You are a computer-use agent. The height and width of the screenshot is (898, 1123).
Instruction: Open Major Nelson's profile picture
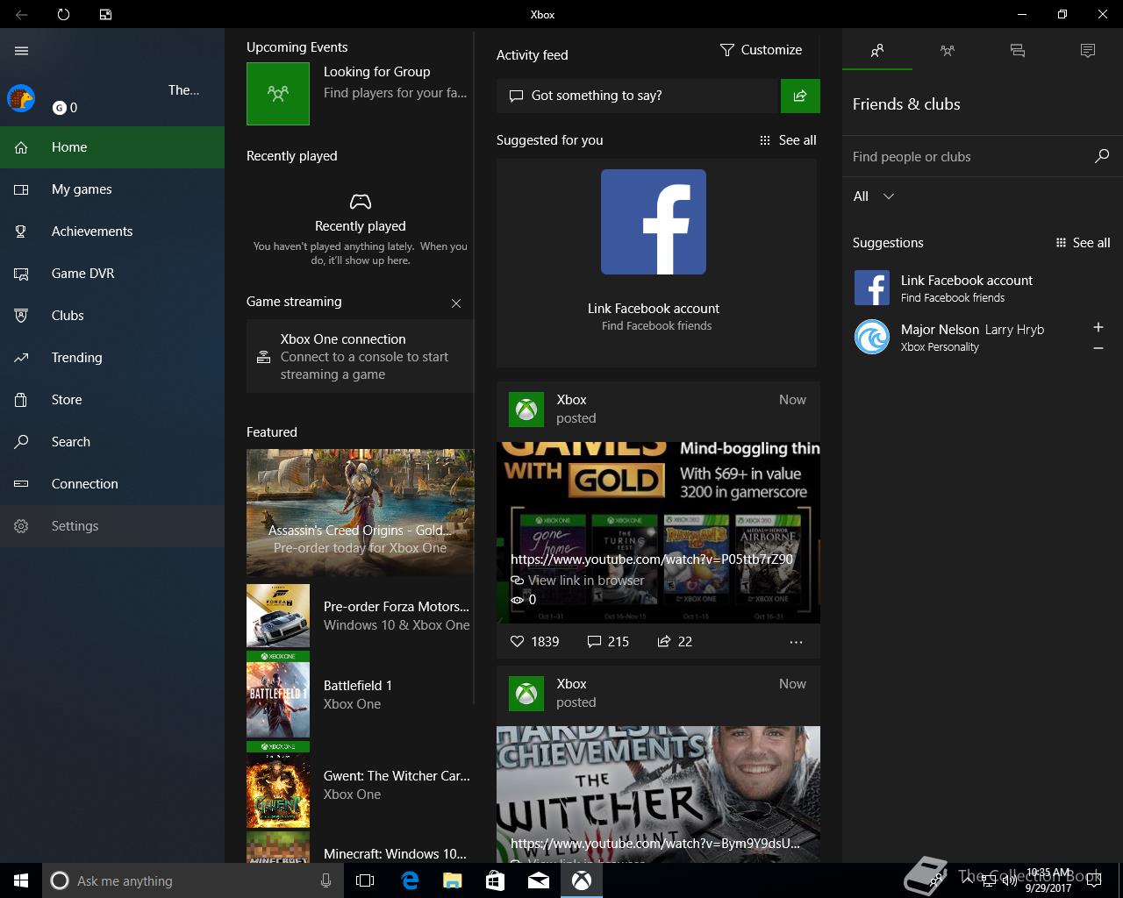click(x=872, y=337)
